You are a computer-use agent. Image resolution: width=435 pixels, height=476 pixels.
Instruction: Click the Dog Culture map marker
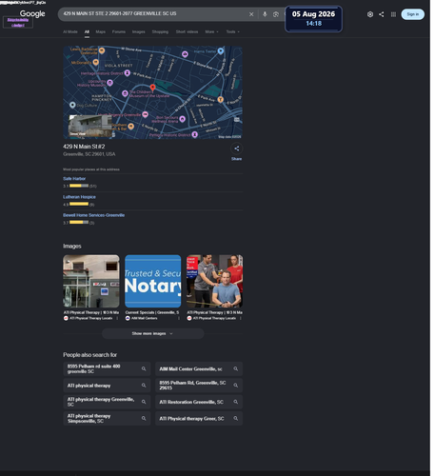click(73, 106)
